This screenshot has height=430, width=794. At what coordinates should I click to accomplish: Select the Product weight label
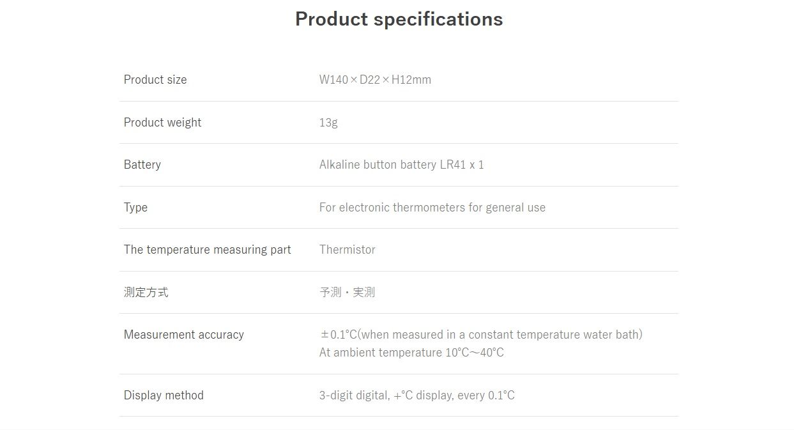pyautogui.click(x=162, y=123)
